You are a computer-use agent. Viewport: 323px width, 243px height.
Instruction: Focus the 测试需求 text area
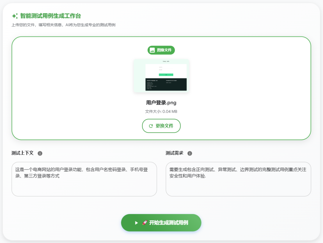[238, 179]
